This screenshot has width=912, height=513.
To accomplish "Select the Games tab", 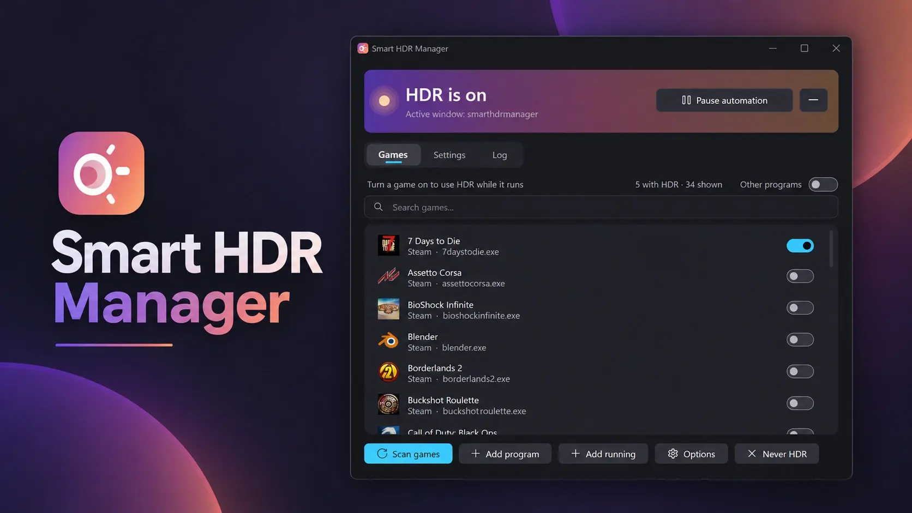I will coord(393,155).
